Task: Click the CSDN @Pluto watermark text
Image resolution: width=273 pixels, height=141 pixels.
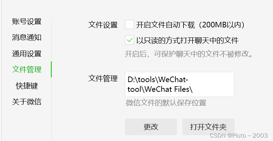Action: [x=239, y=135]
